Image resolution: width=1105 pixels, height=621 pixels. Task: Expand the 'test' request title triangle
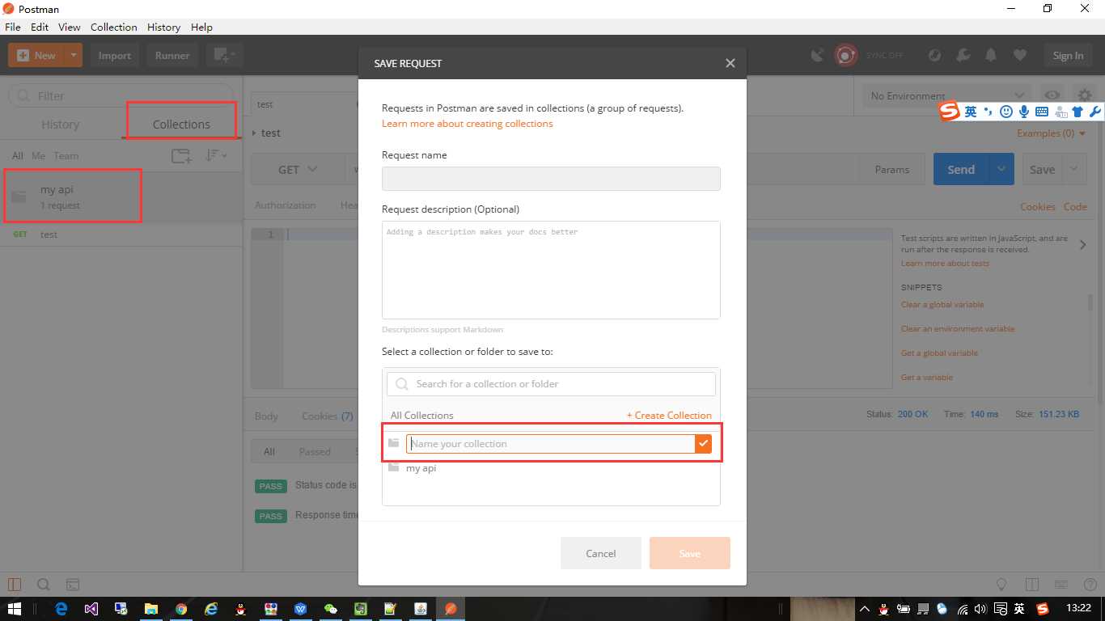255,133
